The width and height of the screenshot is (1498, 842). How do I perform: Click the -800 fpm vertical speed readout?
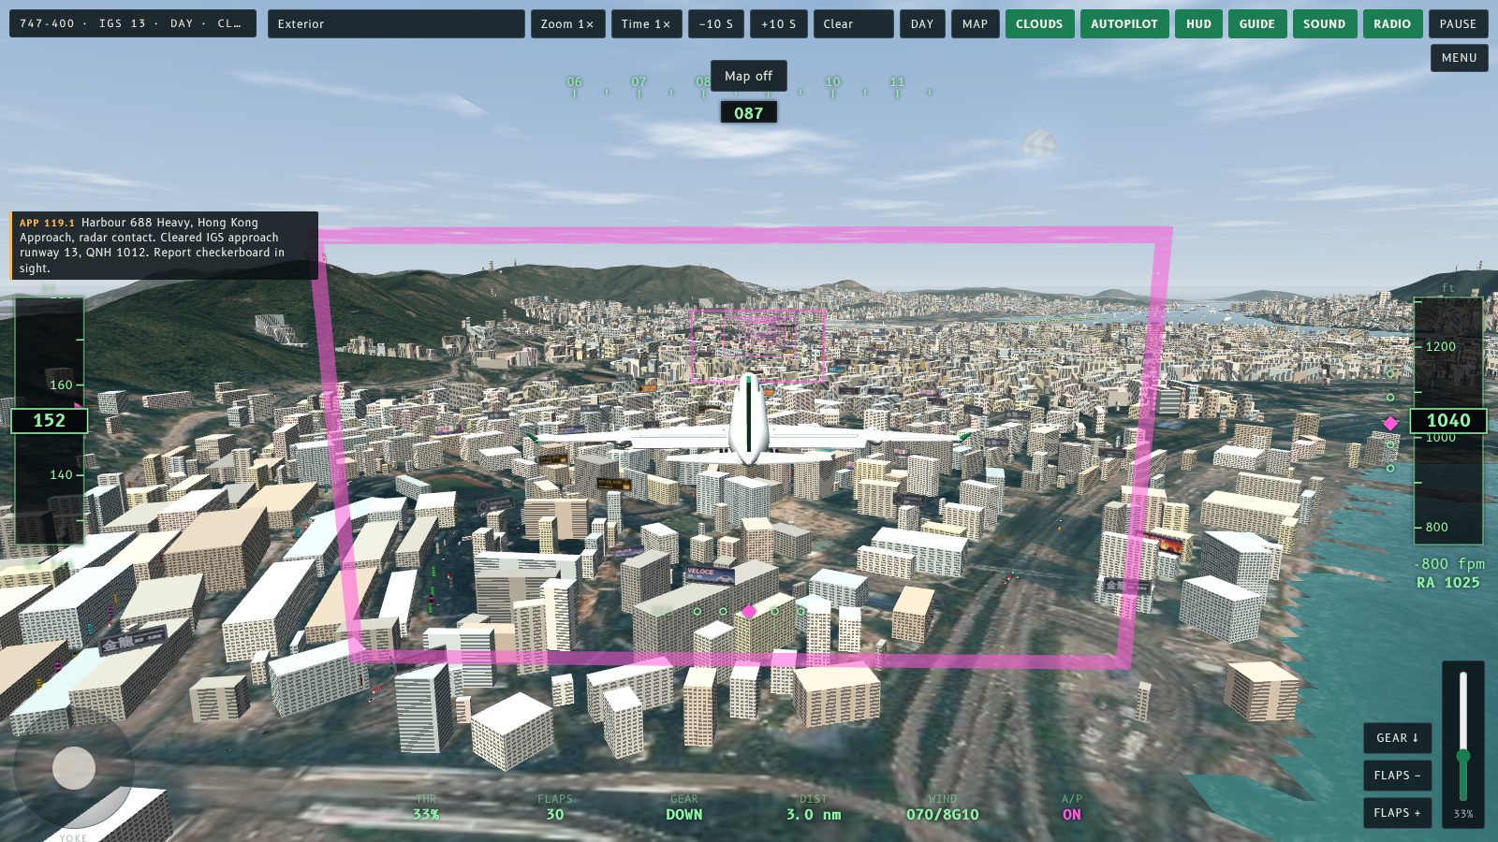click(1449, 564)
